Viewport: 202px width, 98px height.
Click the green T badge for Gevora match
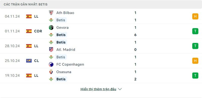pyautogui.click(x=195, y=31)
